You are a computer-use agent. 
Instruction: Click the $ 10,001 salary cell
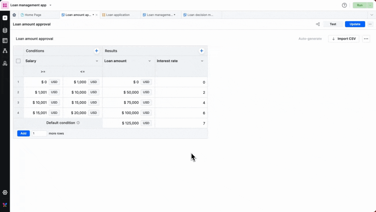coord(43,102)
